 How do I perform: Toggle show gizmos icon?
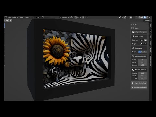(125, 17)
